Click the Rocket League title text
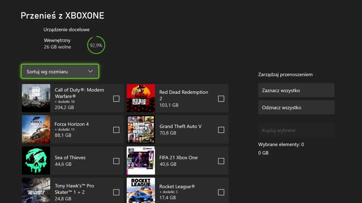 coord(177,187)
